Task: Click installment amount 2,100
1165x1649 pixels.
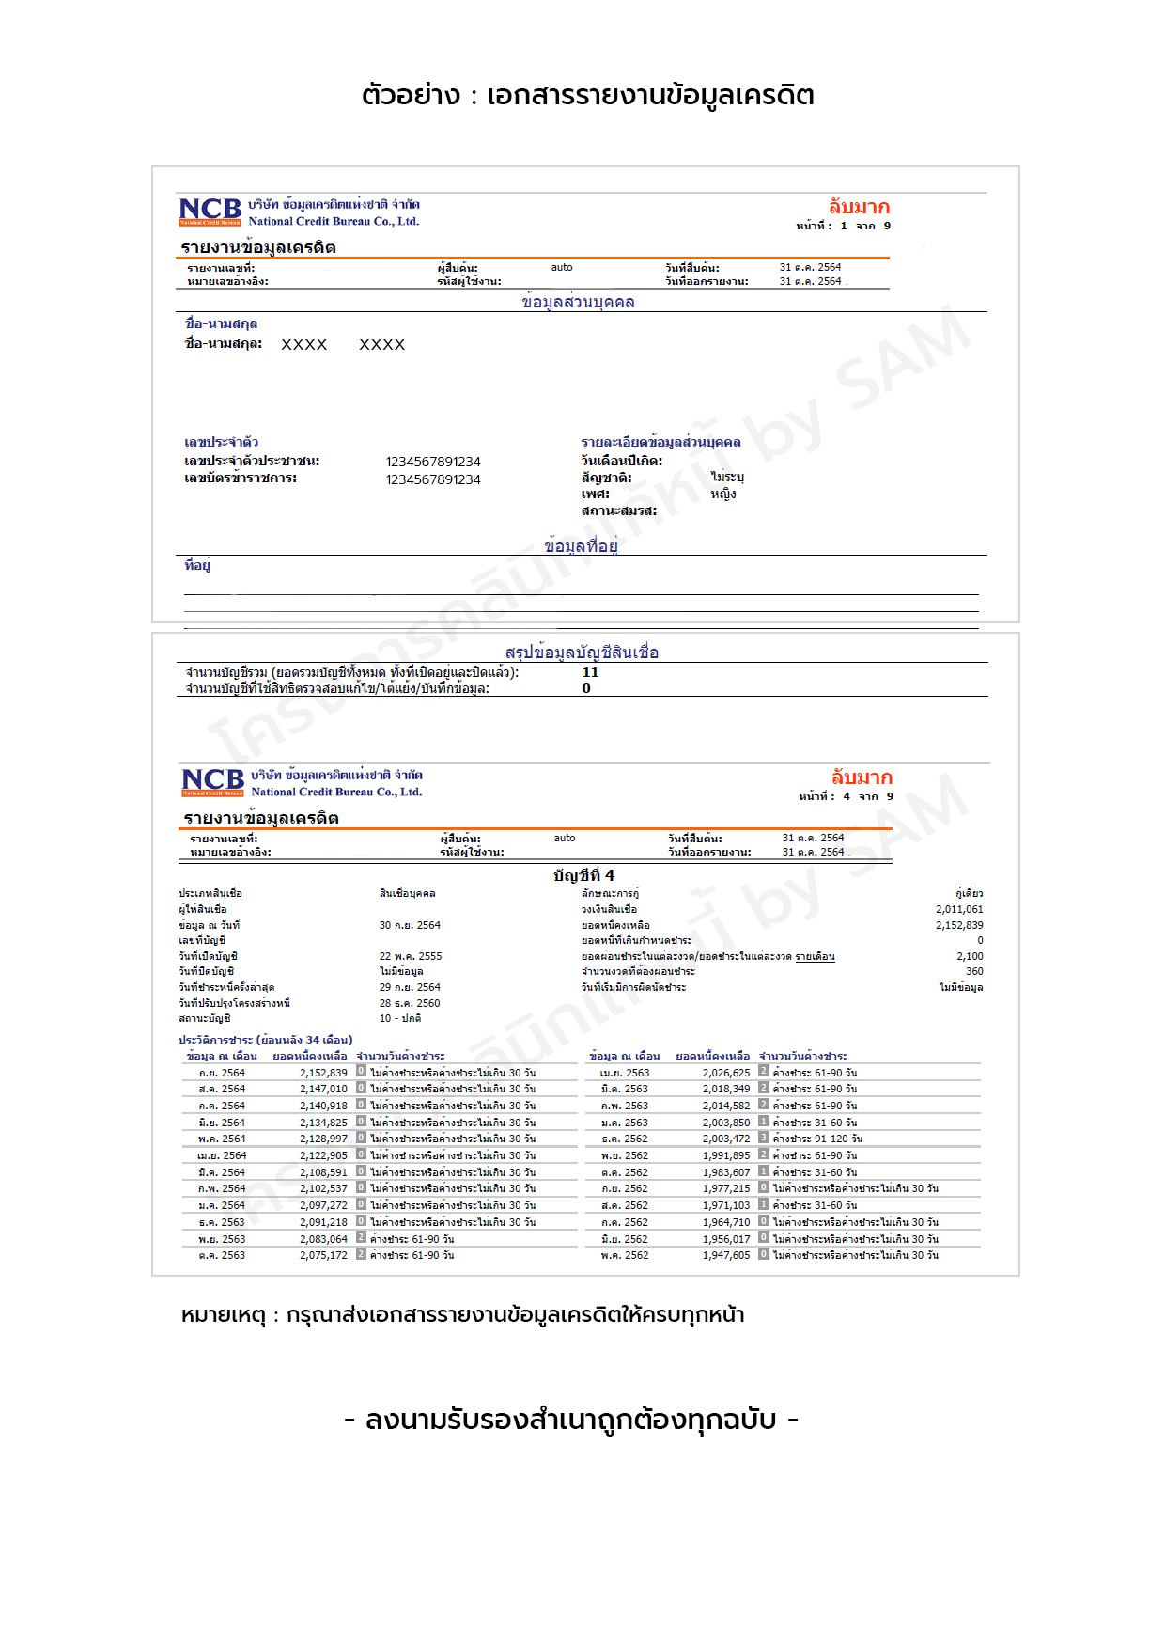Action: point(970,956)
